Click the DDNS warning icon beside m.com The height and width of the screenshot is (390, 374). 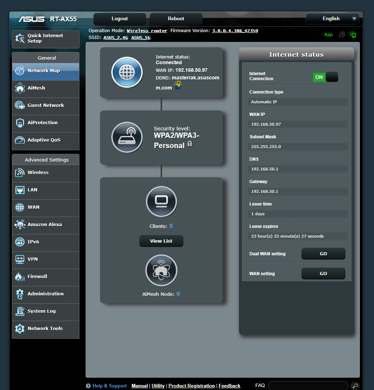[178, 85]
